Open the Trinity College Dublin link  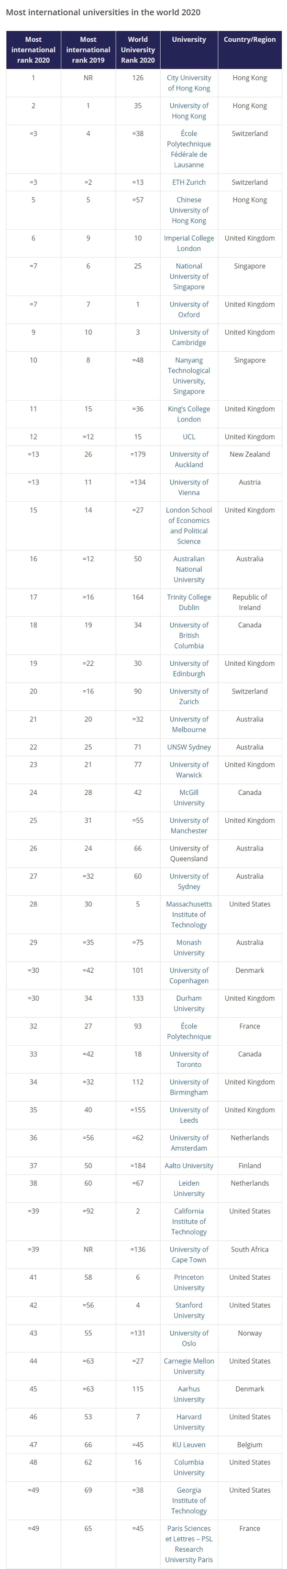(x=189, y=602)
